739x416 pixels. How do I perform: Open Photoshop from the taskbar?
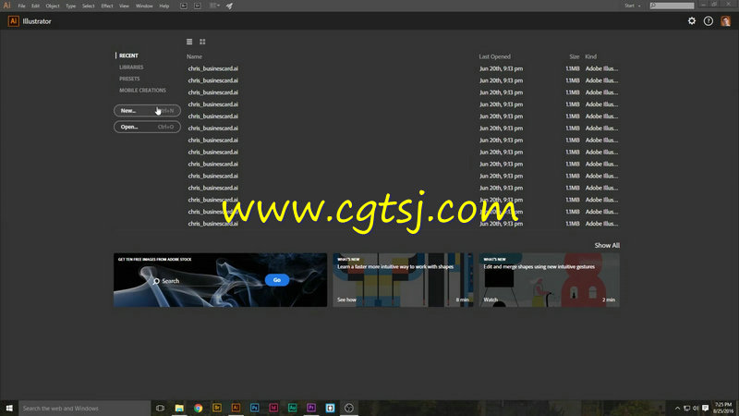pos(255,408)
